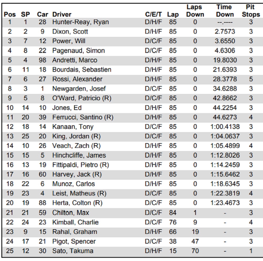
Task: Click the Laps Down column header
Action: (195, 11)
